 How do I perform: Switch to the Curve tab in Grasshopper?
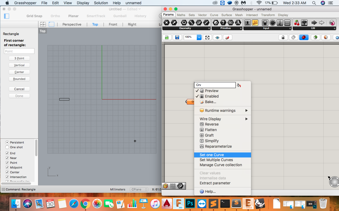pos(214,15)
